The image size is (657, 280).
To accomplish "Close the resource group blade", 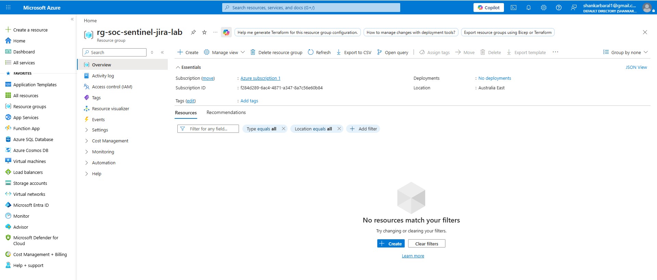I will pos(645,32).
